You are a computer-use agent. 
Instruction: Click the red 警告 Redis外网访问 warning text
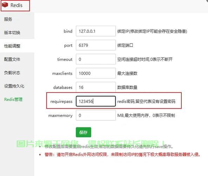(122, 155)
